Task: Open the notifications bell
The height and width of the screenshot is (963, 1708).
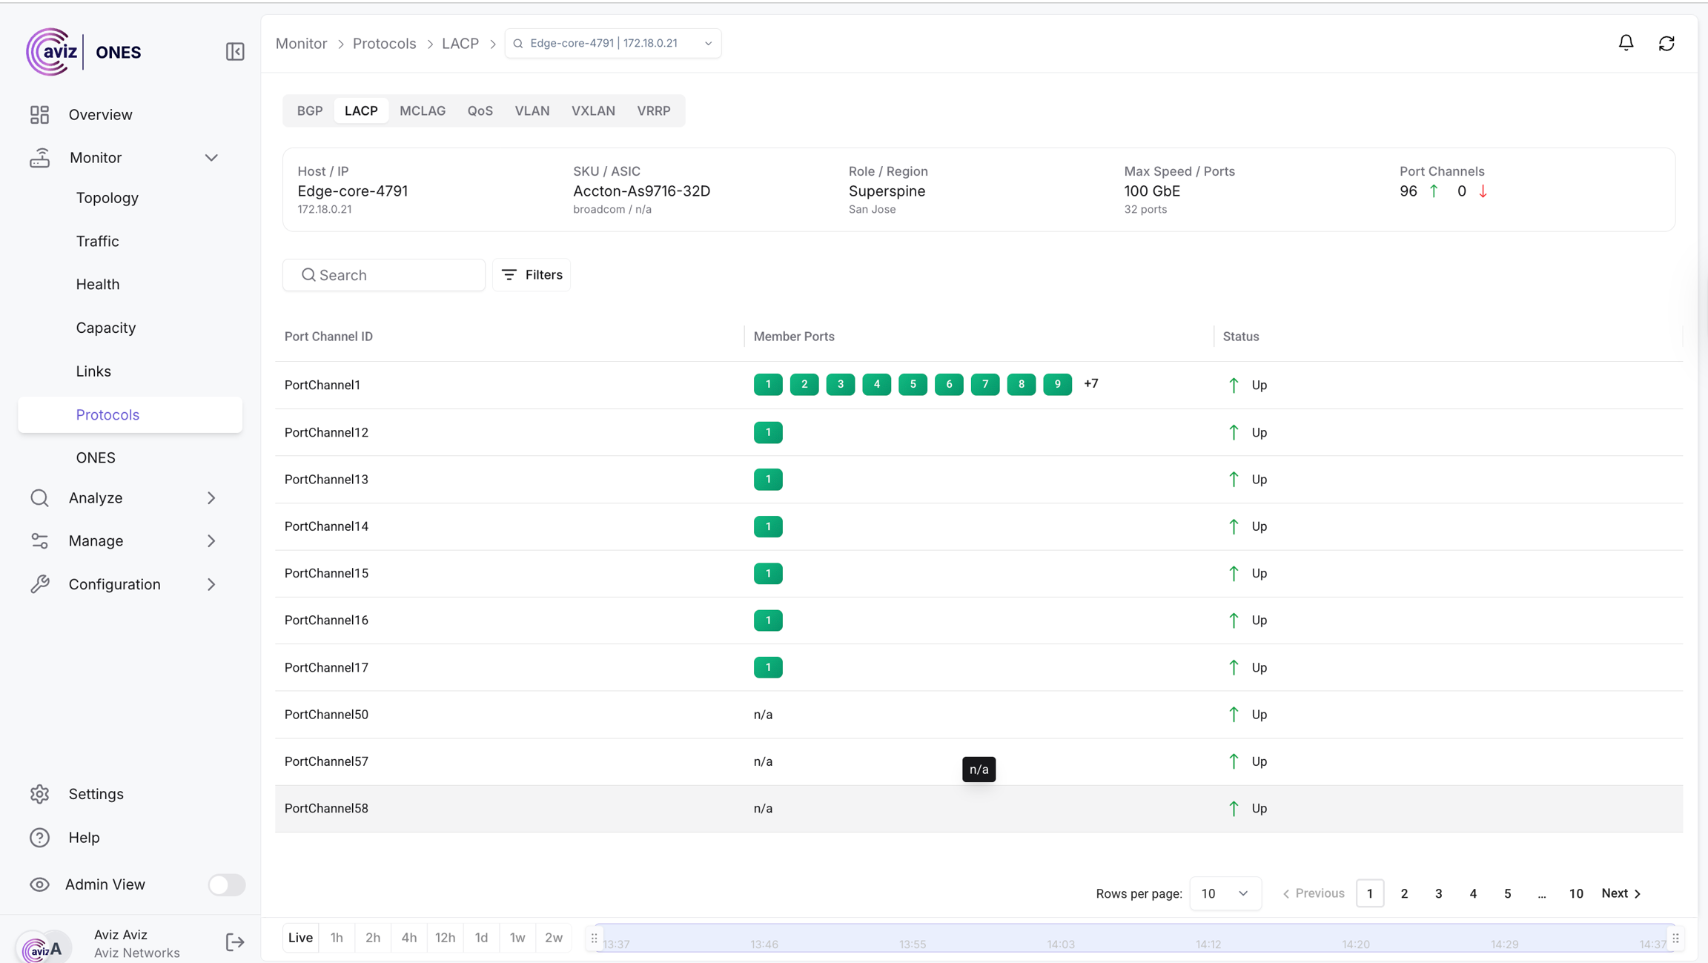Action: [x=1626, y=43]
